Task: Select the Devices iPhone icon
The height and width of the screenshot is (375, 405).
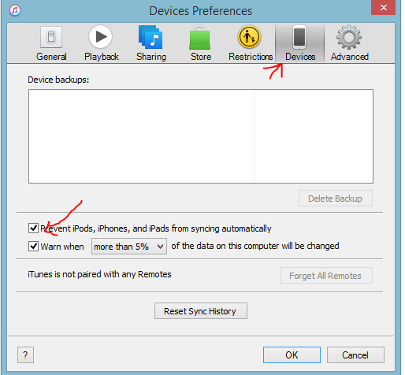Action: point(299,37)
